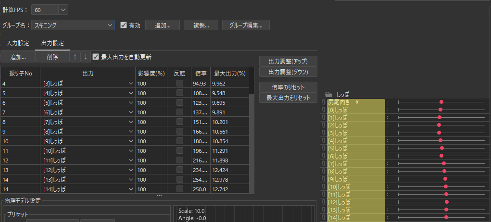Click 出力調整(ダウン) button

pos(289,72)
